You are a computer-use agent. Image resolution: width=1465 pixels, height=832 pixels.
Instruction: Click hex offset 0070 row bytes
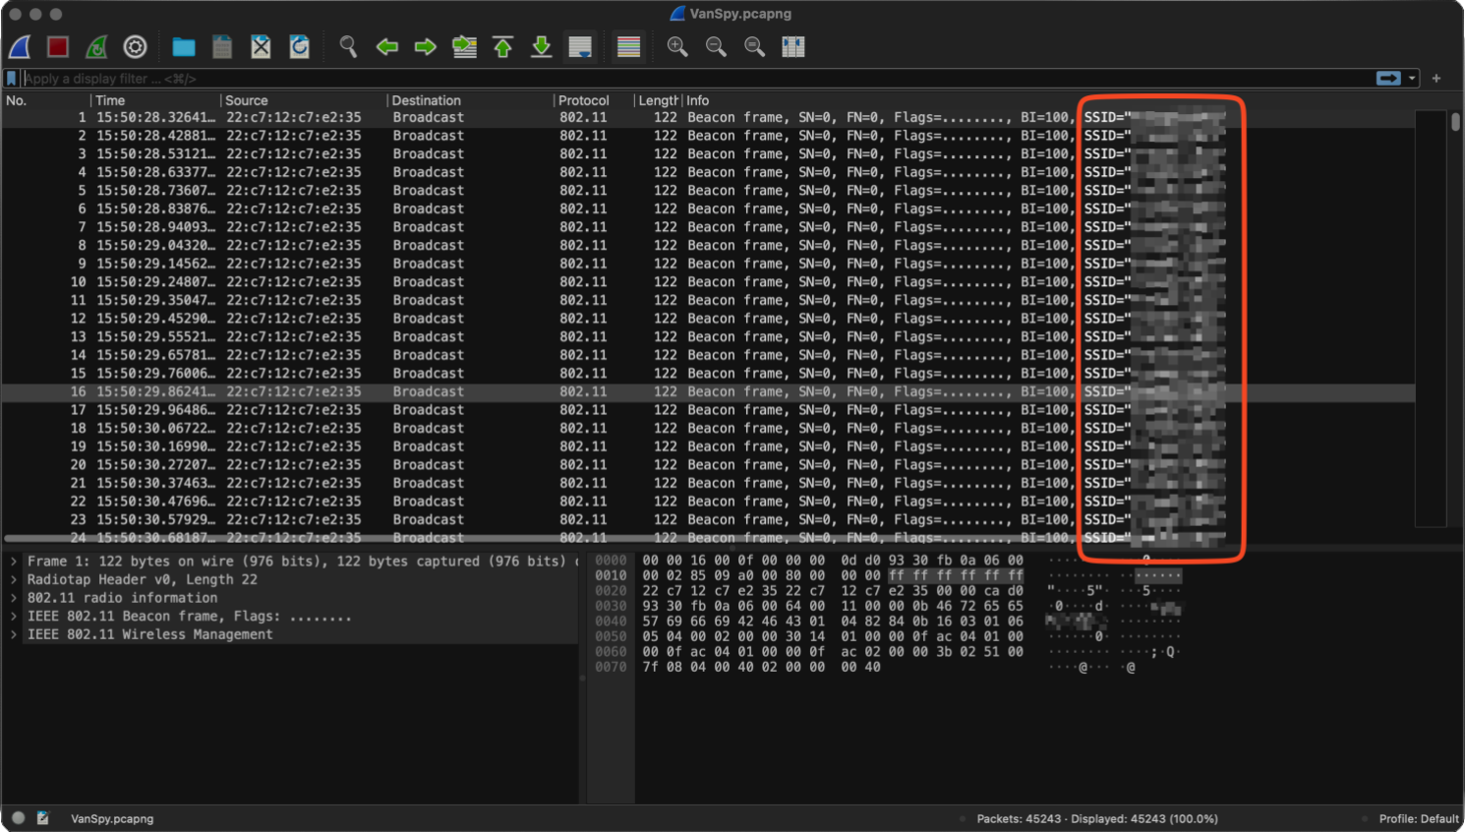coord(761,668)
